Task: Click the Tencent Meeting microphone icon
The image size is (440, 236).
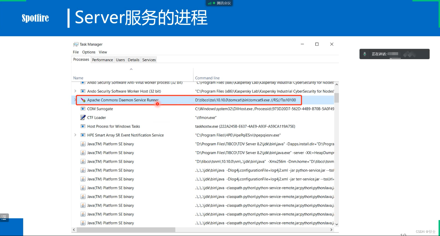Action: pos(365,54)
